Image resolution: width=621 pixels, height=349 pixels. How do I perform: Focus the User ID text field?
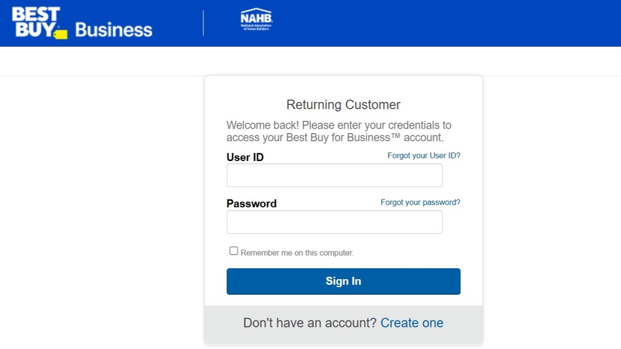tap(335, 175)
